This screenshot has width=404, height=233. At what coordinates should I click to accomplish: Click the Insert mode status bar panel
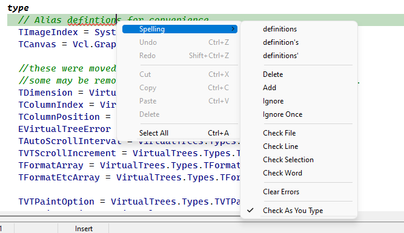click(x=84, y=229)
